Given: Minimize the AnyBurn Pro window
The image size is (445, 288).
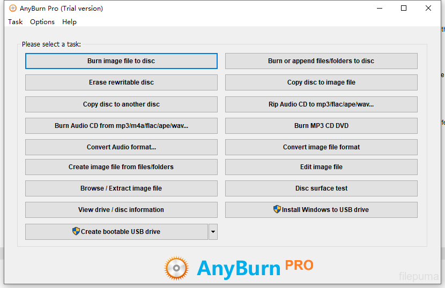Looking at the screenshot, I should point(380,8).
